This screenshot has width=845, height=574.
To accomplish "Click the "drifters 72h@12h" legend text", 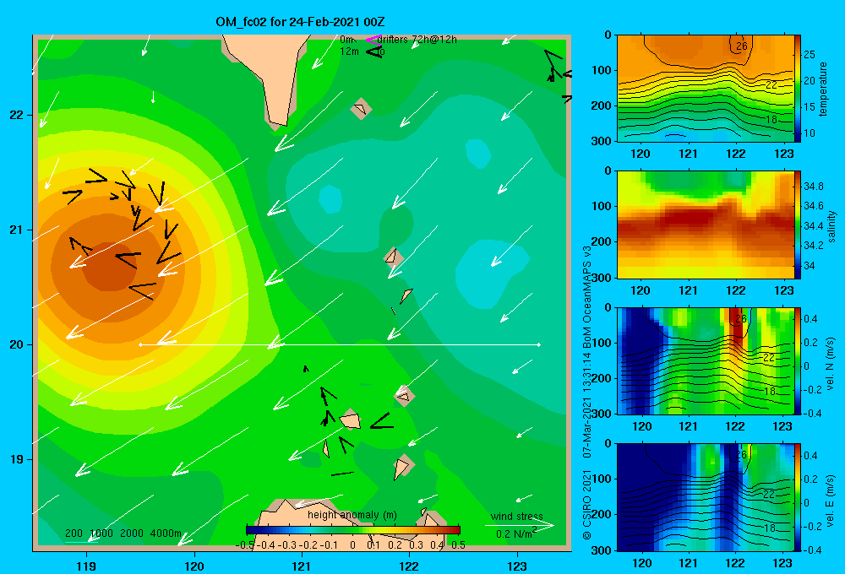I will tap(417, 40).
